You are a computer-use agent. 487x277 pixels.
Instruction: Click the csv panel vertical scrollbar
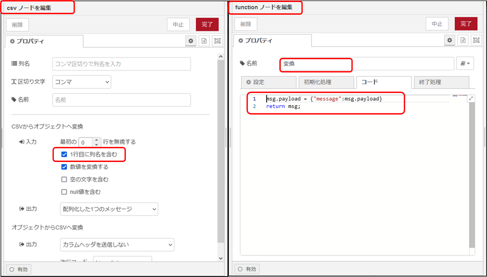[x=220, y=147]
